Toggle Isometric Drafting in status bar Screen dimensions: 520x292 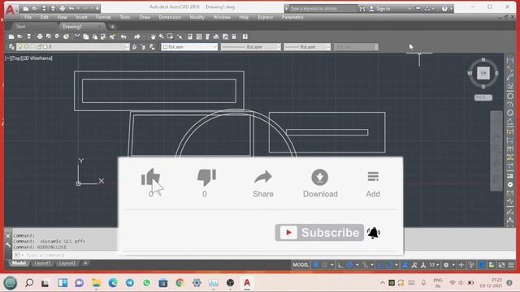(365, 265)
